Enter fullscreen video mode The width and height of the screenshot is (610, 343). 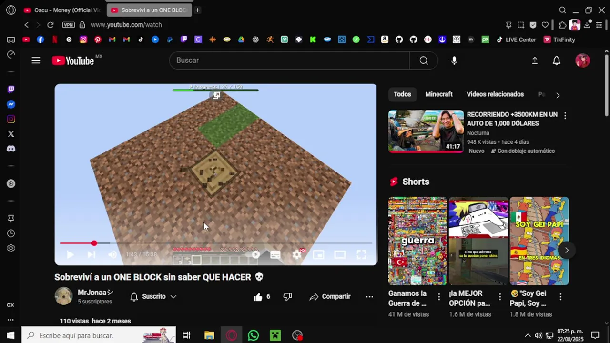coord(361,255)
